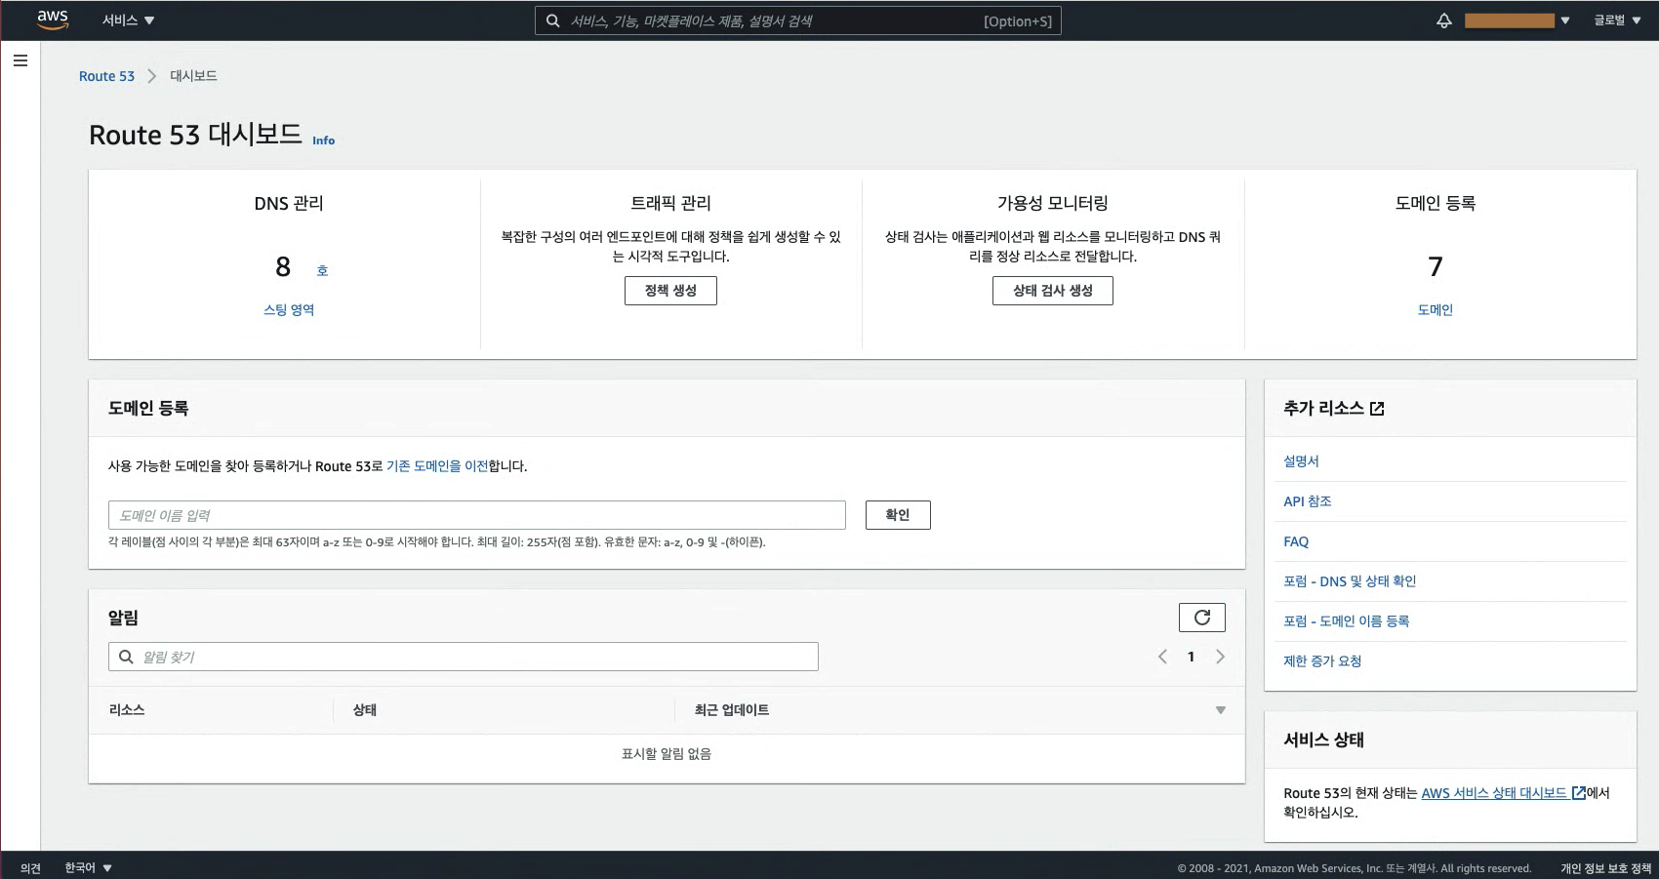
Task: Click the magnifier icon in 알림 찾기 field
Action: click(126, 657)
